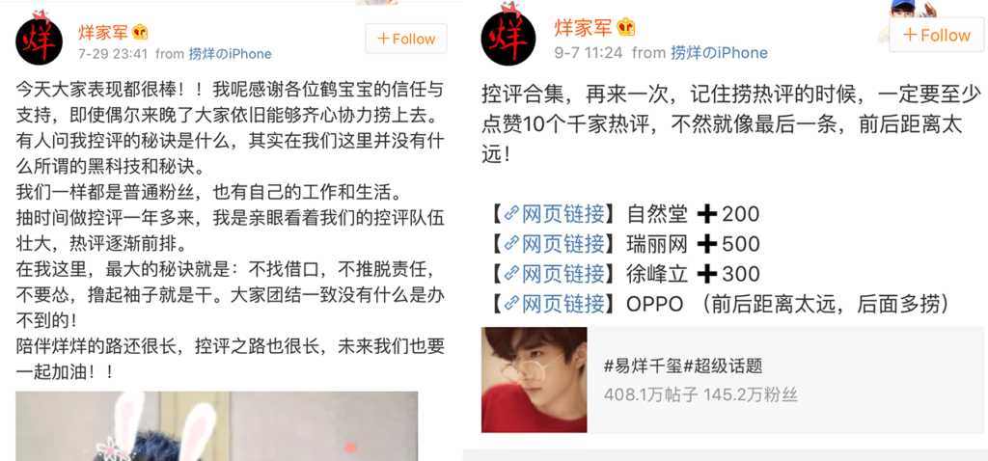This screenshot has height=461, width=988.
Task: Open the left post's 烊 profile avatar
Action: click(x=39, y=41)
